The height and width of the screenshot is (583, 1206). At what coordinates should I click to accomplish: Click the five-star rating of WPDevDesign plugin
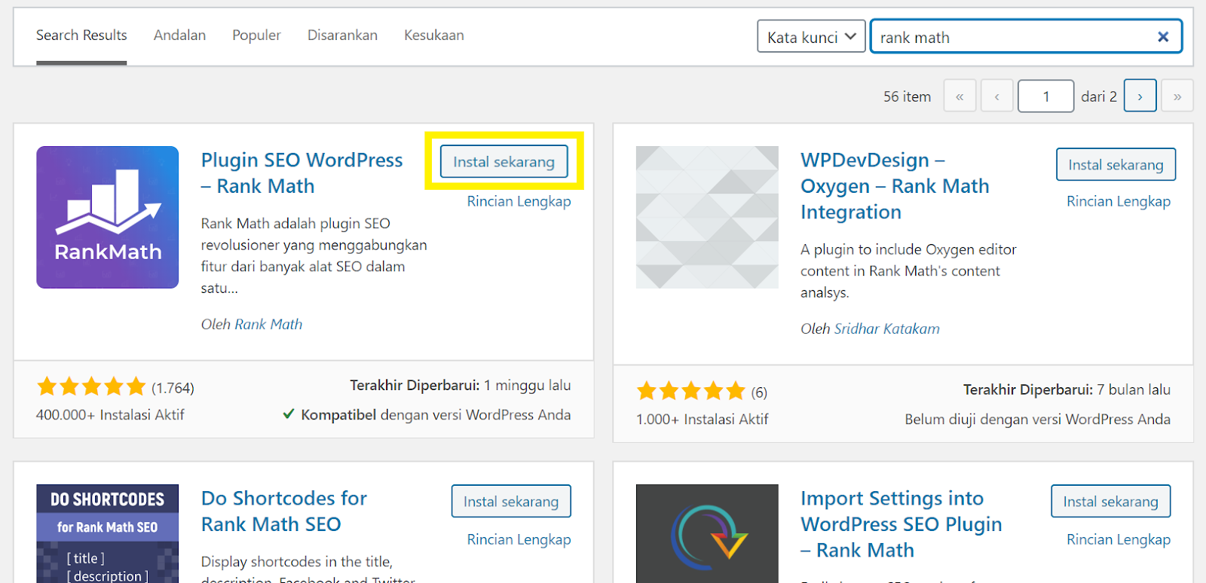tap(691, 391)
